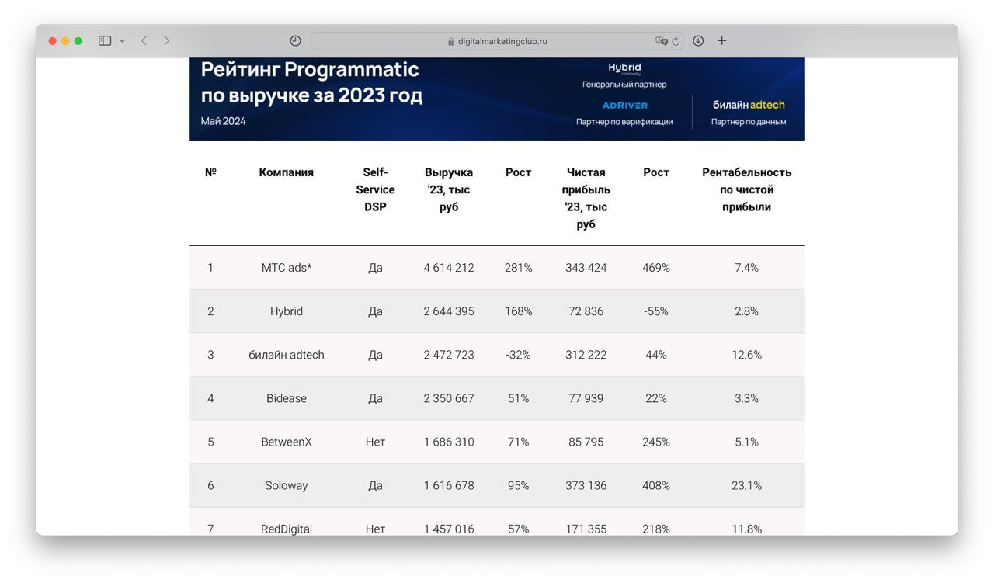Click the Выручка '23 column header

click(449, 189)
